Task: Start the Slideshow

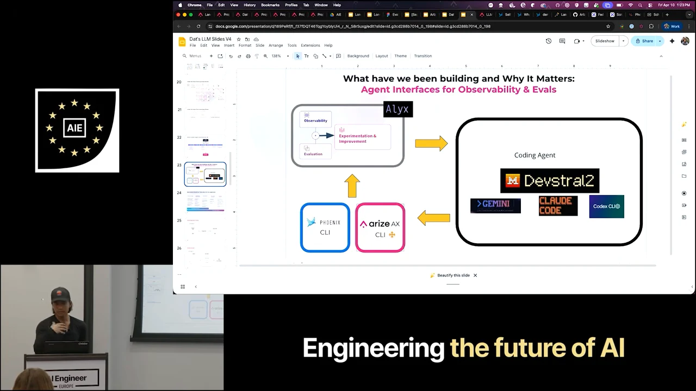Action: coord(605,41)
